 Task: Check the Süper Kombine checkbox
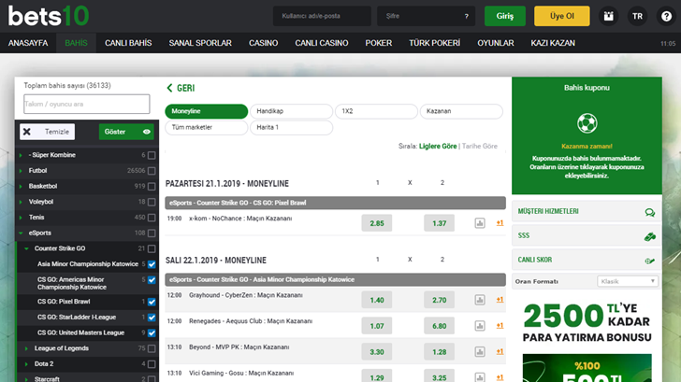pyautogui.click(x=152, y=155)
